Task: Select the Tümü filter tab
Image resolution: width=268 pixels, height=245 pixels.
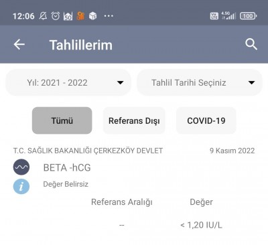Action: coord(62,120)
